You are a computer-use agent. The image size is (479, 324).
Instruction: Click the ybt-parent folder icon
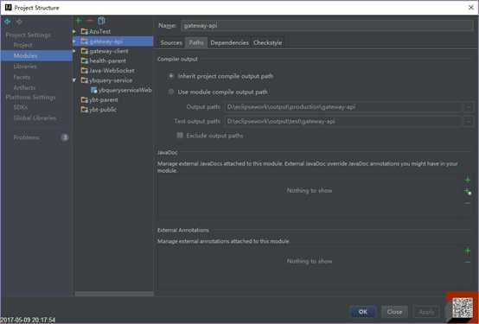click(x=85, y=100)
